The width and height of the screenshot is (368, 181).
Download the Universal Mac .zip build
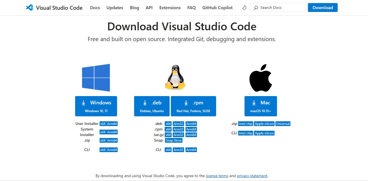point(283,124)
